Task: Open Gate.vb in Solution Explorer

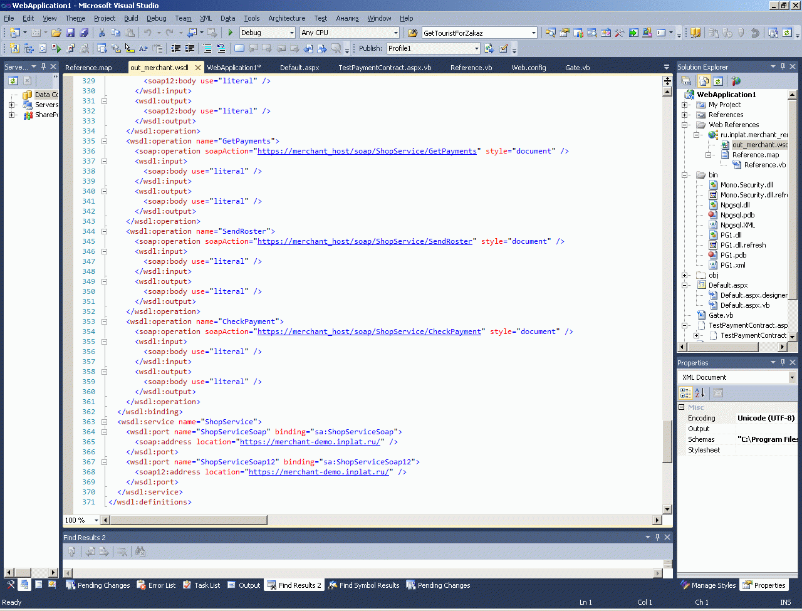Action: coord(721,315)
